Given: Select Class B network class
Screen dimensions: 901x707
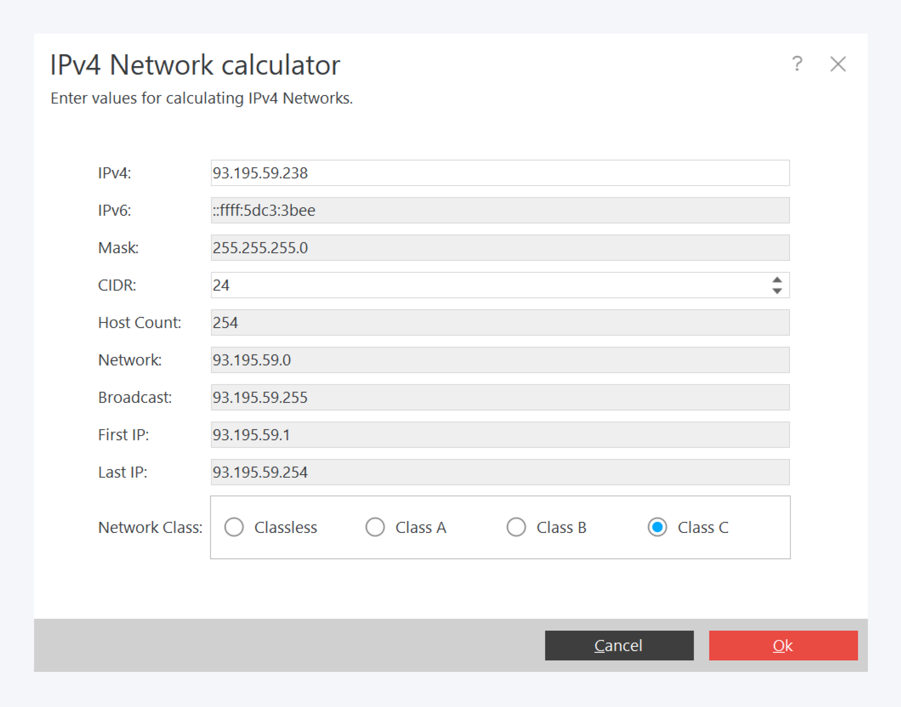Looking at the screenshot, I should point(516,527).
